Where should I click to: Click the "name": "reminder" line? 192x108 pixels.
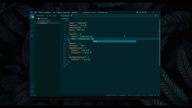tap(78, 23)
